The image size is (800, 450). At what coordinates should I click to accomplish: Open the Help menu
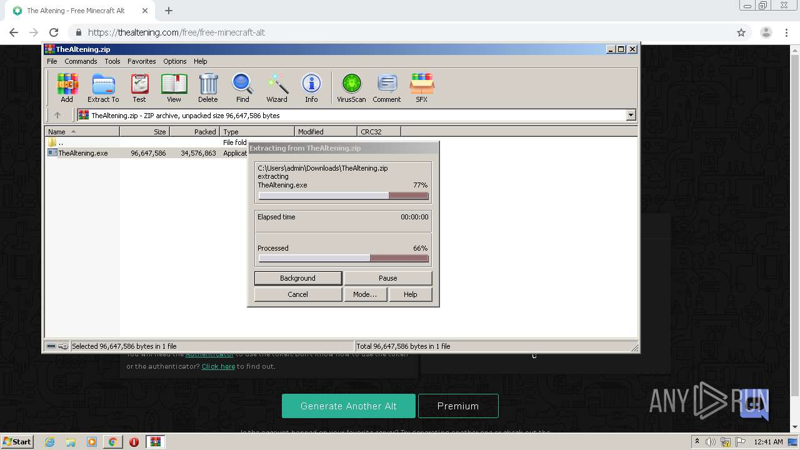pyautogui.click(x=201, y=61)
